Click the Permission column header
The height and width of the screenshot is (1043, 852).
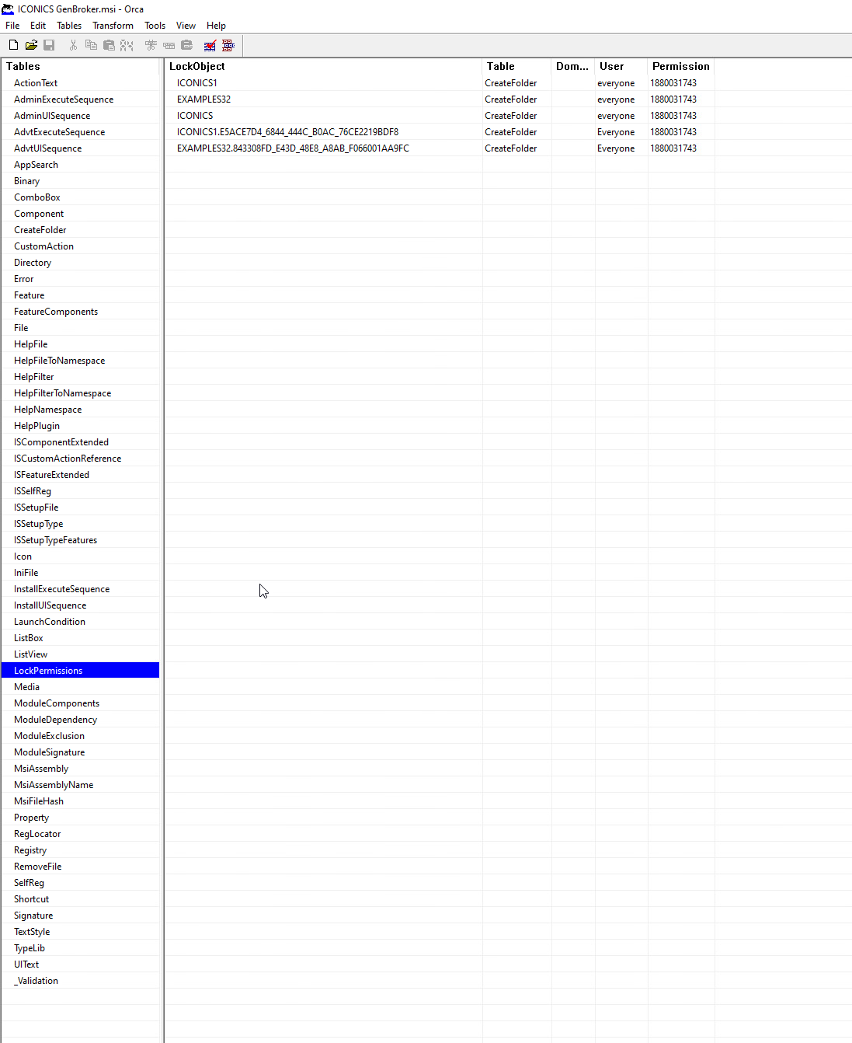click(x=681, y=66)
